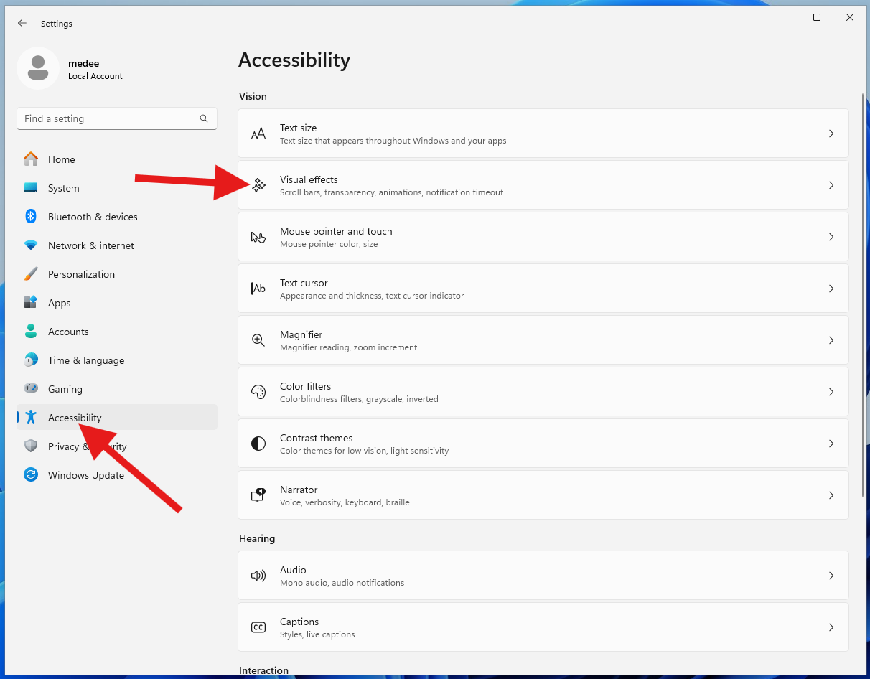Select Time & language in sidebar
The width and height of the screenshot is (870, 679).
(85, 360)
